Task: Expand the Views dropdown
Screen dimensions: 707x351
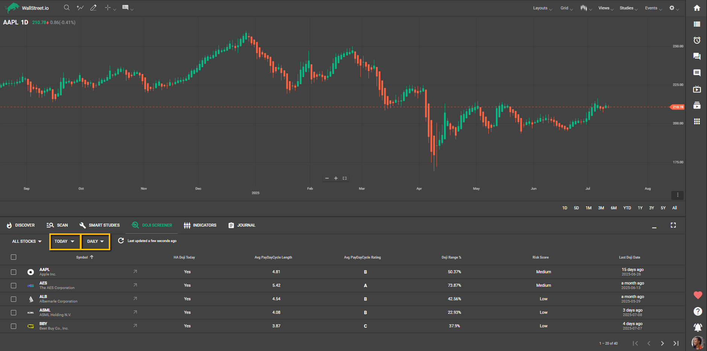Action: (606, 8)
